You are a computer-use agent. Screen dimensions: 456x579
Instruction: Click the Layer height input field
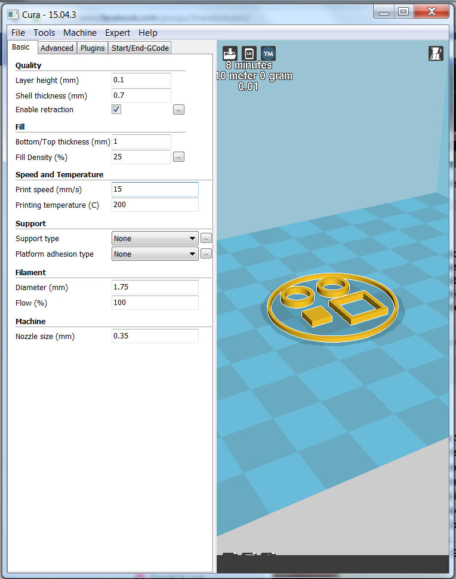(141, 80)
